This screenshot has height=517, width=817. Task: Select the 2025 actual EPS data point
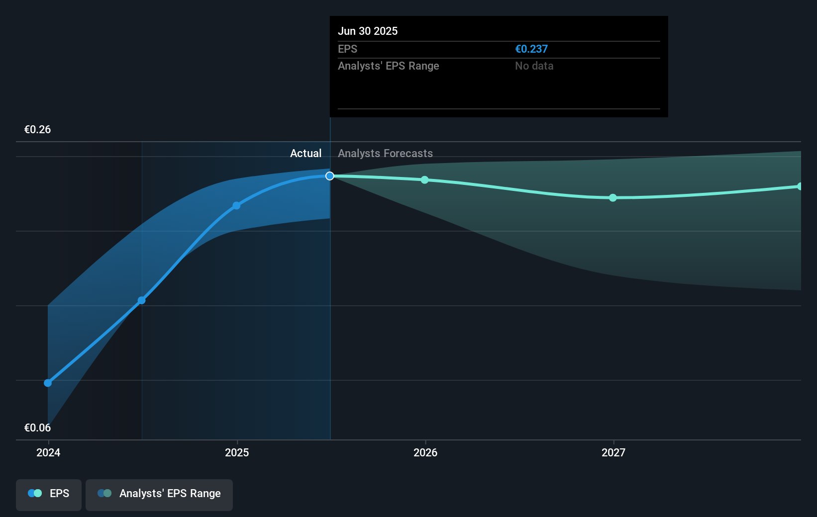tap(236, 205)
